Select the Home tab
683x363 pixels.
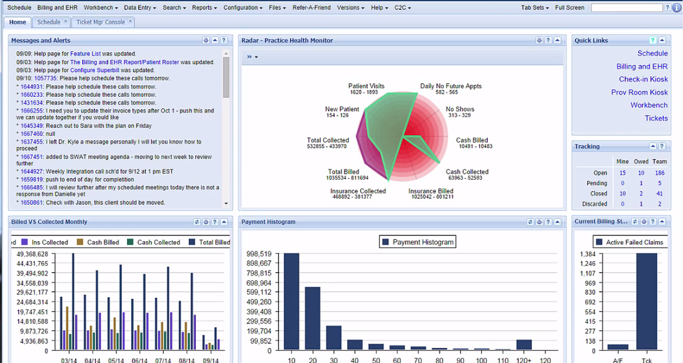click(17, 22)
